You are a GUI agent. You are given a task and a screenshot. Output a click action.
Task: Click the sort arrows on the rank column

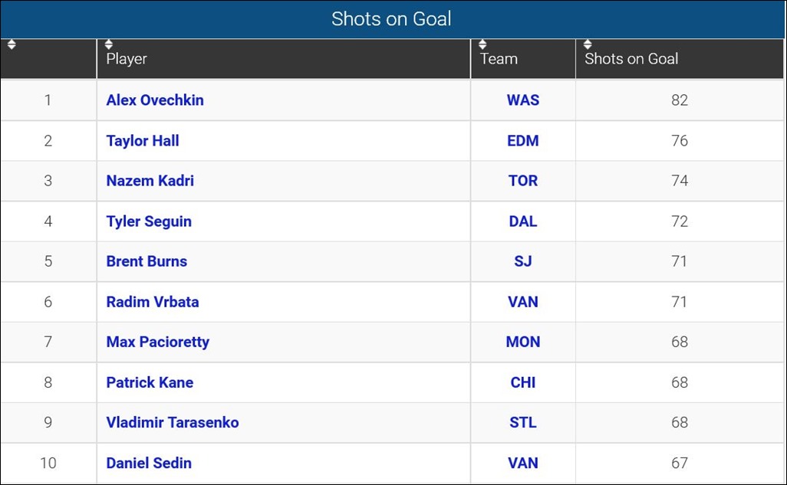click(12, 44)
